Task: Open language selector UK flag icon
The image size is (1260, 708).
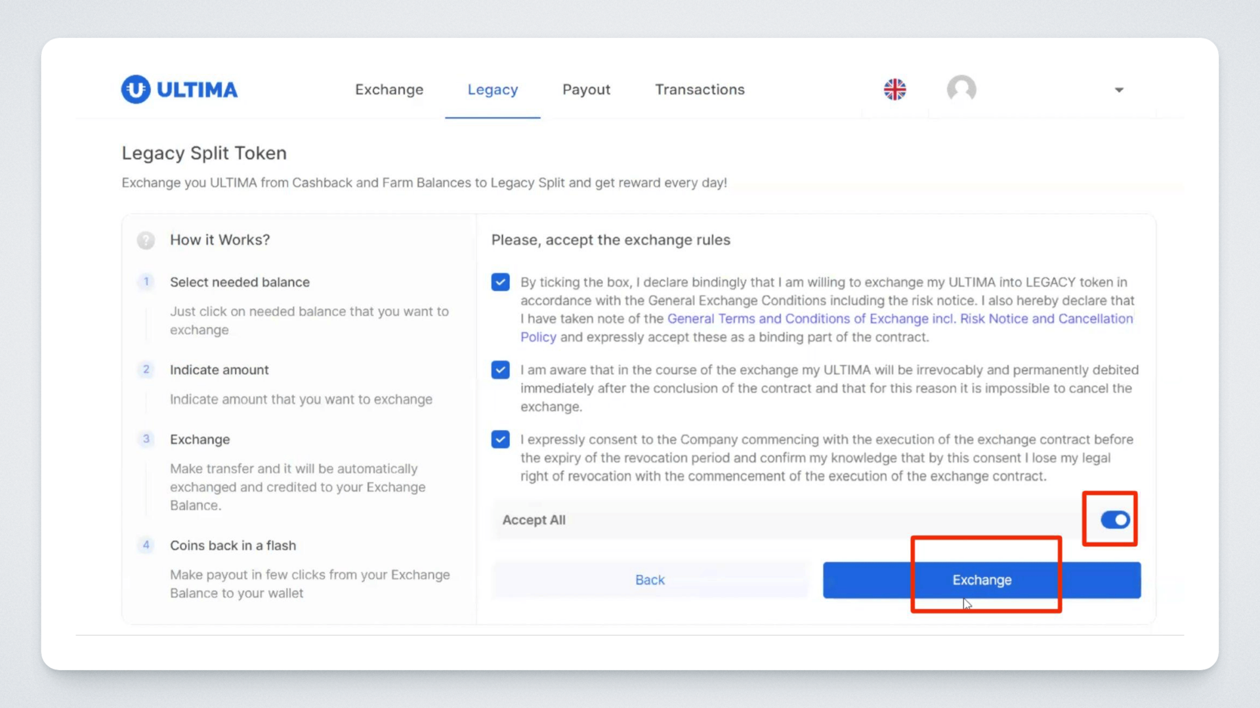Action: click(894, 89)
